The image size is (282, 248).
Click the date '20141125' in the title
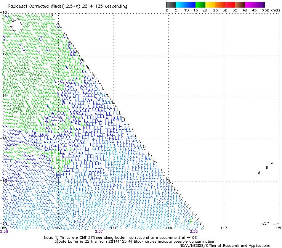(92, 6)
